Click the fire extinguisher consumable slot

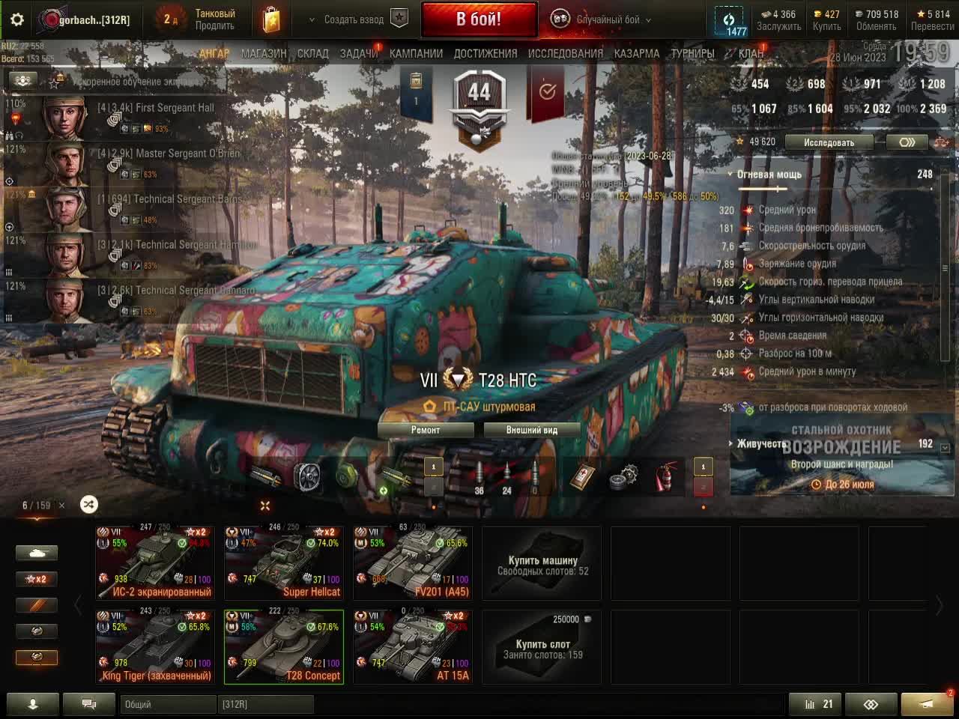click(665, 478)
